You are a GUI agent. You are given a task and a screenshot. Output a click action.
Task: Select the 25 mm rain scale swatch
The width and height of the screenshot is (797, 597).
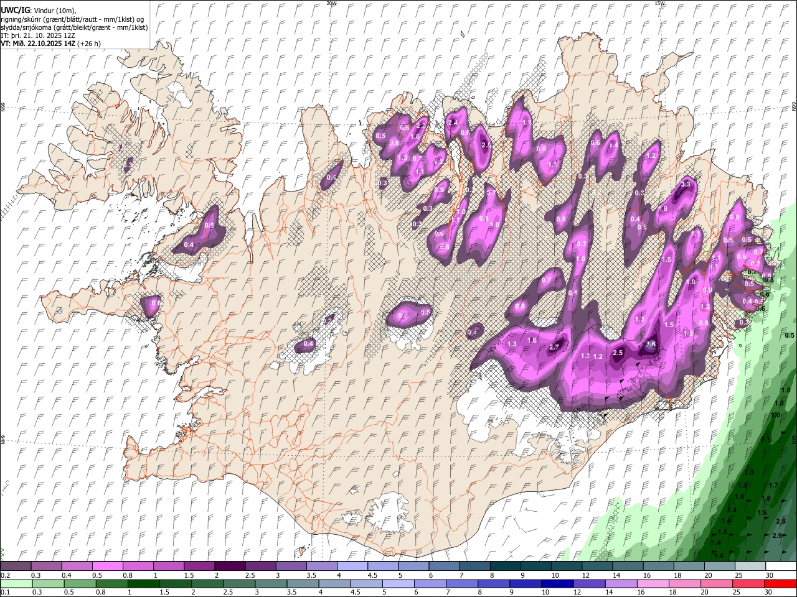pos(749,583)
